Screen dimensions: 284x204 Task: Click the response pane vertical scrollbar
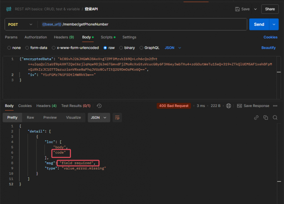tap(279, 163)
